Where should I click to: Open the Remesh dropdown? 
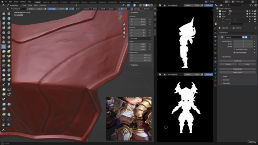148,9
